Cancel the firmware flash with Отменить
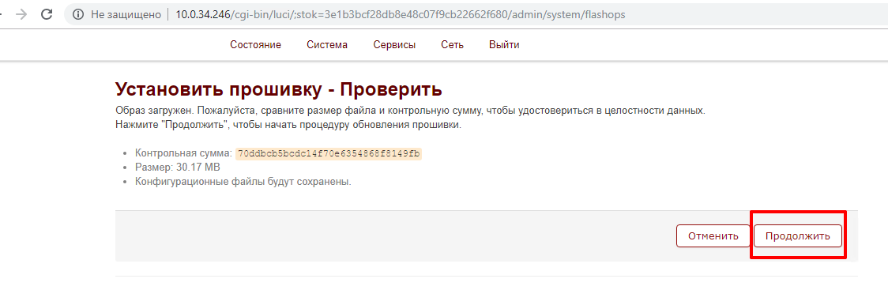 coord(713,236)
